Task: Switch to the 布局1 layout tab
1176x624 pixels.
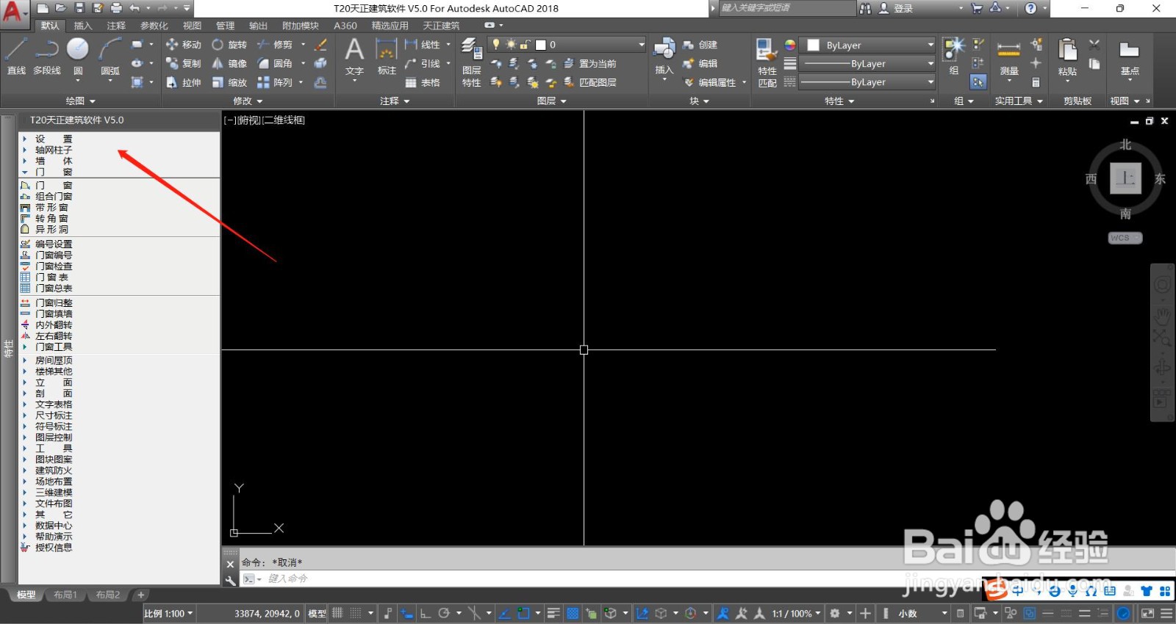Action: (65, 595)
